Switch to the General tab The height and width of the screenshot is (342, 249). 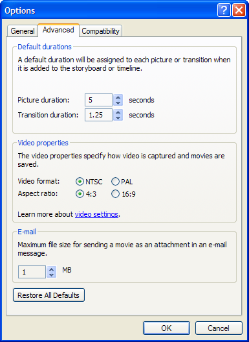[x=23, y=31]
